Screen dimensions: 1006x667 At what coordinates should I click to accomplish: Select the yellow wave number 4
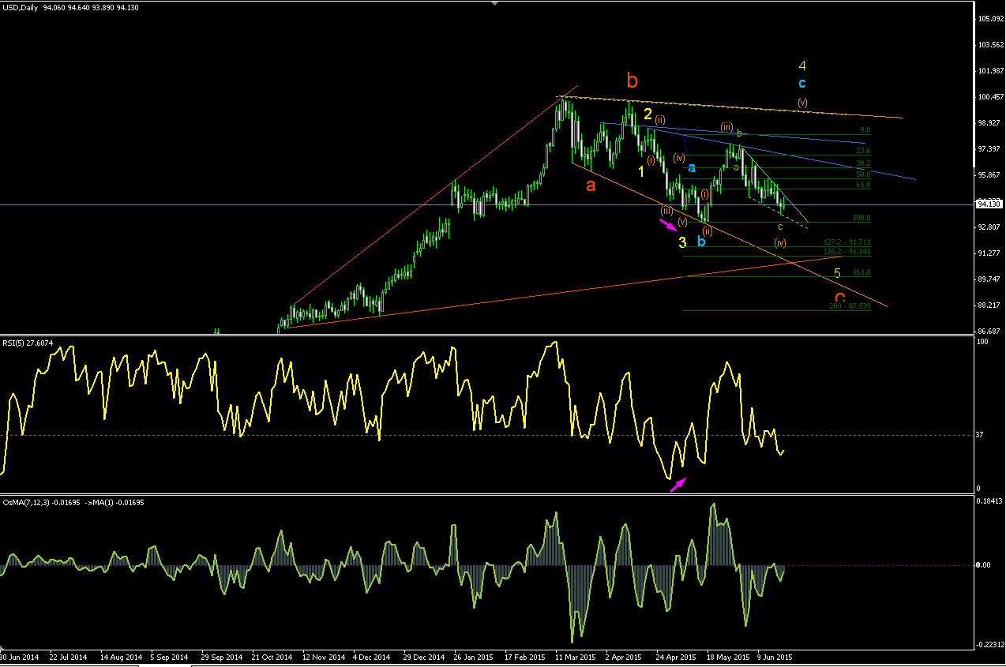[x=801, y=66]
